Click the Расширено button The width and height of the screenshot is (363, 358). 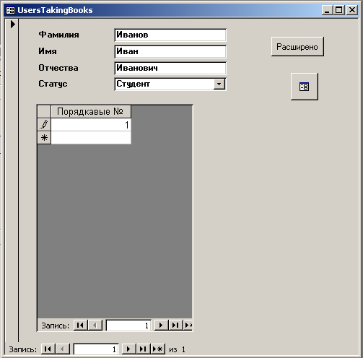[297, 47]
